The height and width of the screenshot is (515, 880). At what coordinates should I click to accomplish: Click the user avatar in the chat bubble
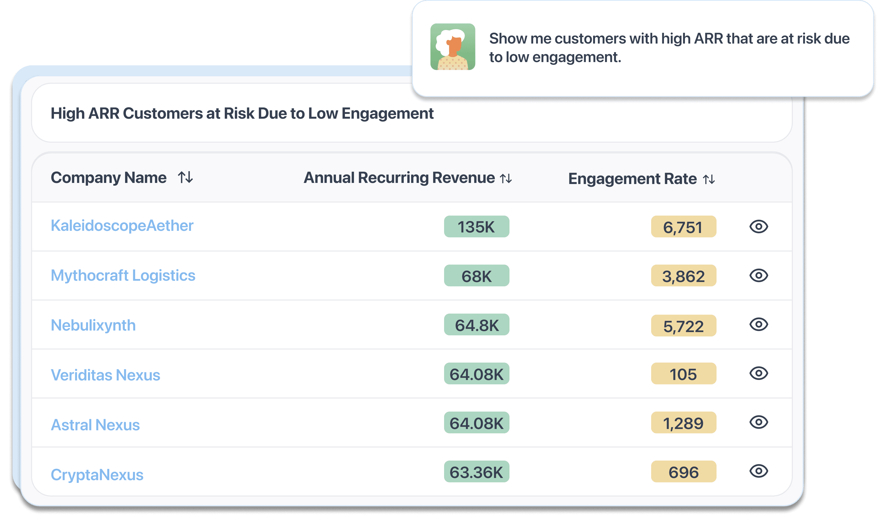(453, 47)
